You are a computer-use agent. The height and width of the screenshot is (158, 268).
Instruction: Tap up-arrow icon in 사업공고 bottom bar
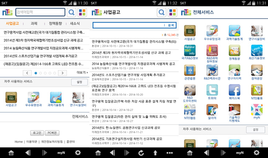(x=155, y=153)
